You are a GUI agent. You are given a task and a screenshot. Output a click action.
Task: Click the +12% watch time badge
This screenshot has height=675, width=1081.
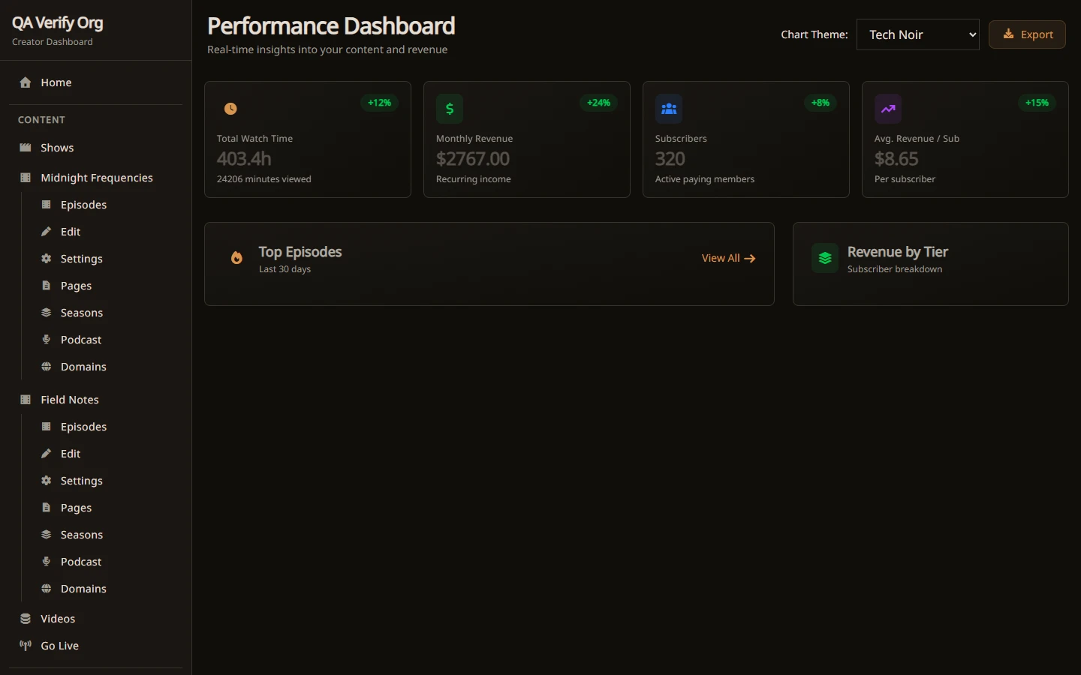(x=379, y=103)
